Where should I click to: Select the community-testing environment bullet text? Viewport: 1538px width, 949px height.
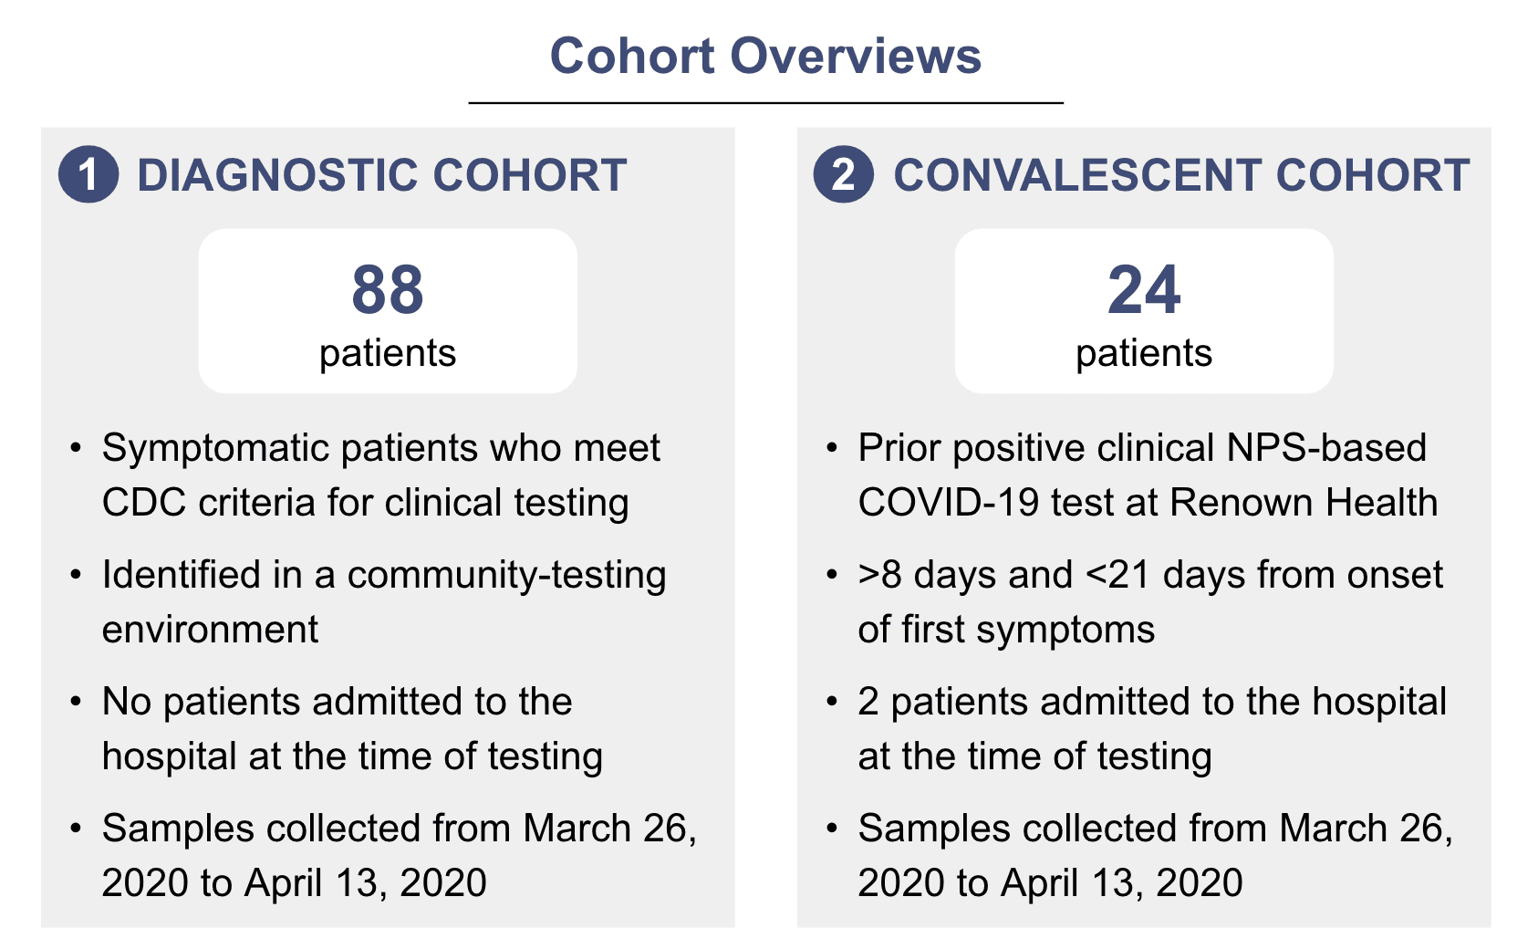383,601
